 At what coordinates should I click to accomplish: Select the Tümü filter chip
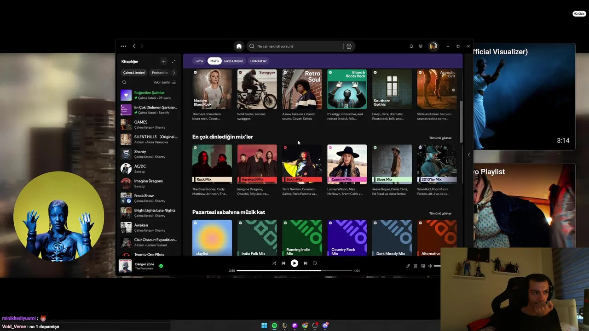(199, 61)
